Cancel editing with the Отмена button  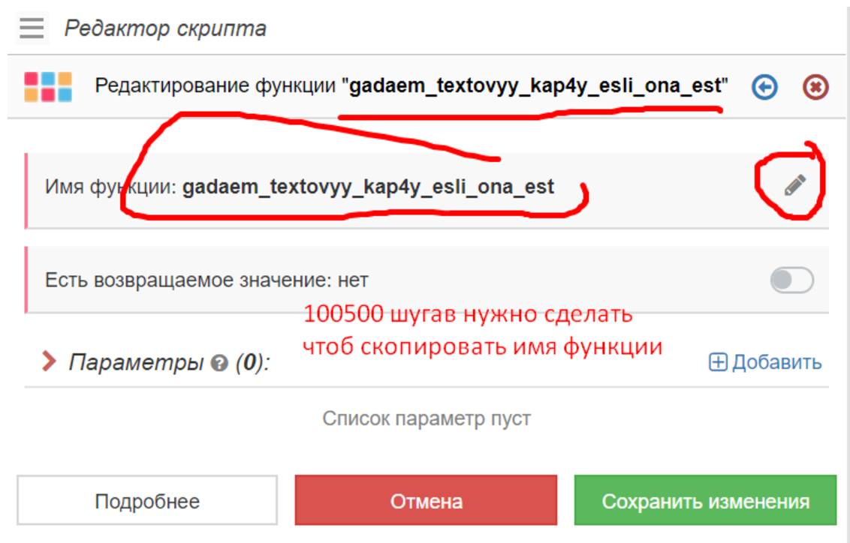(425, 500)
